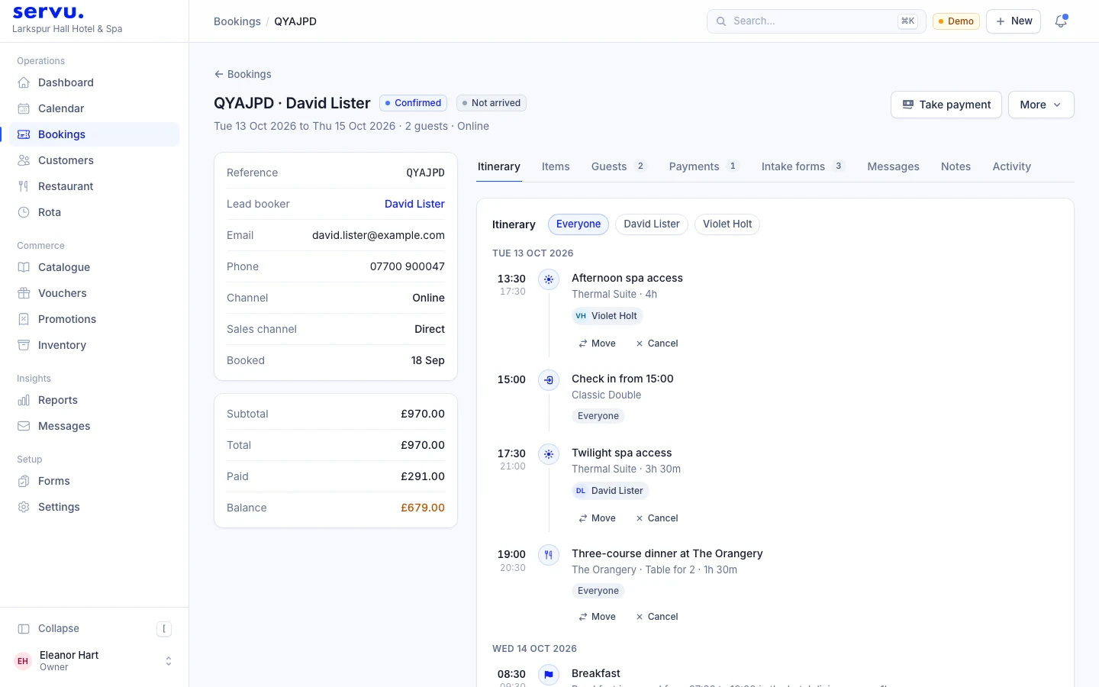Click the Customers people icon

pyautogui.click(x=24, y=160)
